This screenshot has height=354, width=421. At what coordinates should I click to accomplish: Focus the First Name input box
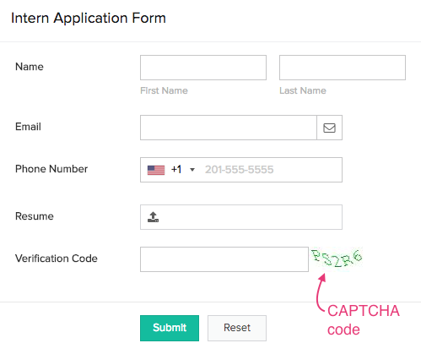[x=203, y=68]
